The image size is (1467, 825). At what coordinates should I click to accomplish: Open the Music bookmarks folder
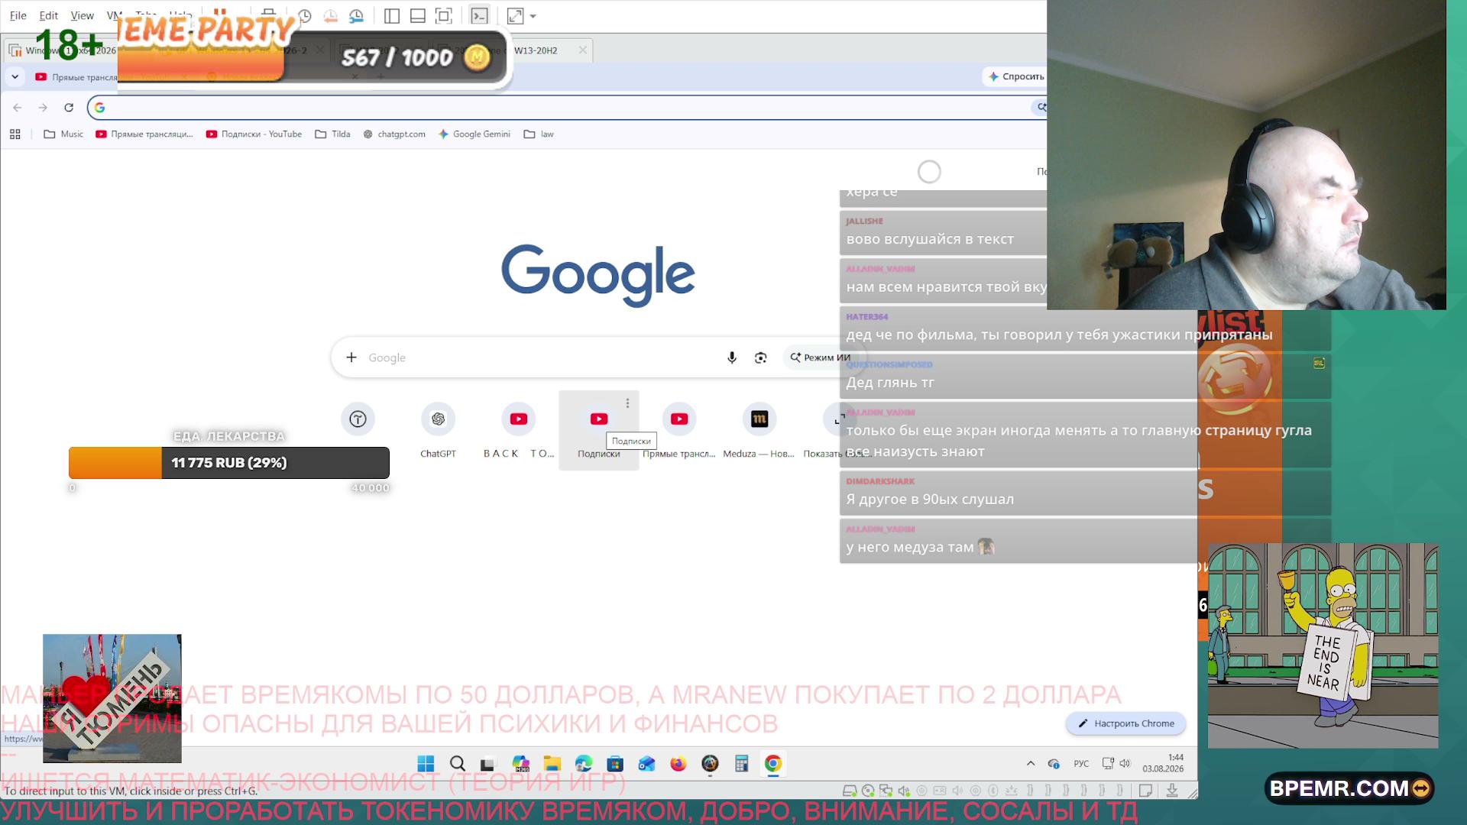pyautogui.click(x=63, y=134)
